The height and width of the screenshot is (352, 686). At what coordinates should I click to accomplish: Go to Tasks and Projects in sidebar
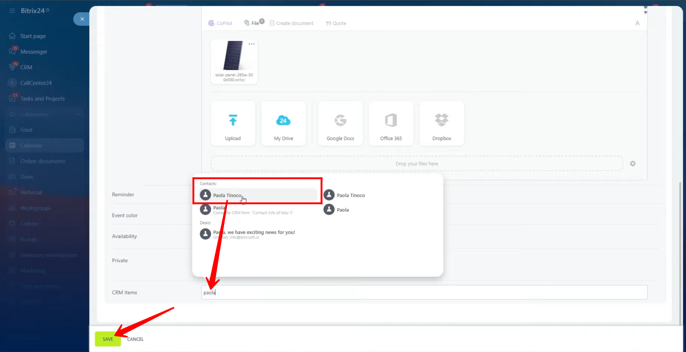[42, 99]
